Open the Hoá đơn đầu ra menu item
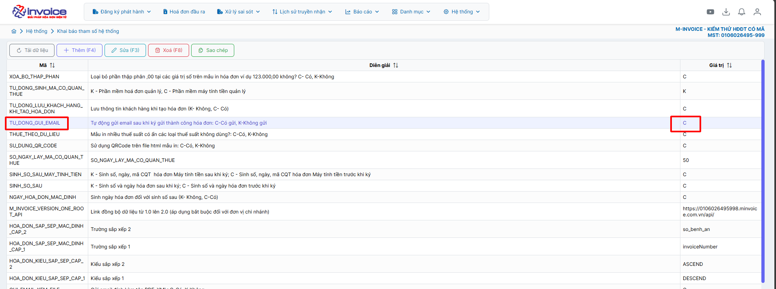This screenshot has width=776, height=289. tap(184, 12)
